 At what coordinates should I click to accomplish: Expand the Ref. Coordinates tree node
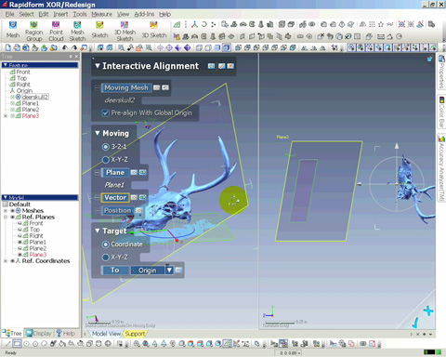point(6,261)
